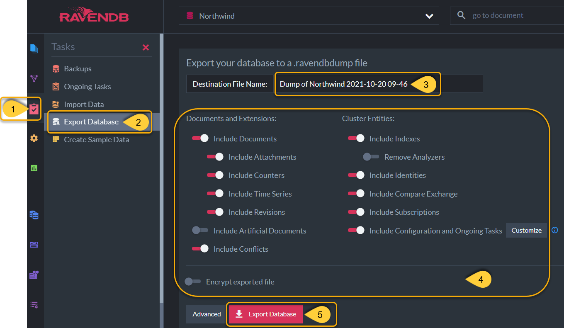Screen dimensions: 564x328
Task: Click the Advanced button
Action: pyautogui.click(x=207, y=314)
